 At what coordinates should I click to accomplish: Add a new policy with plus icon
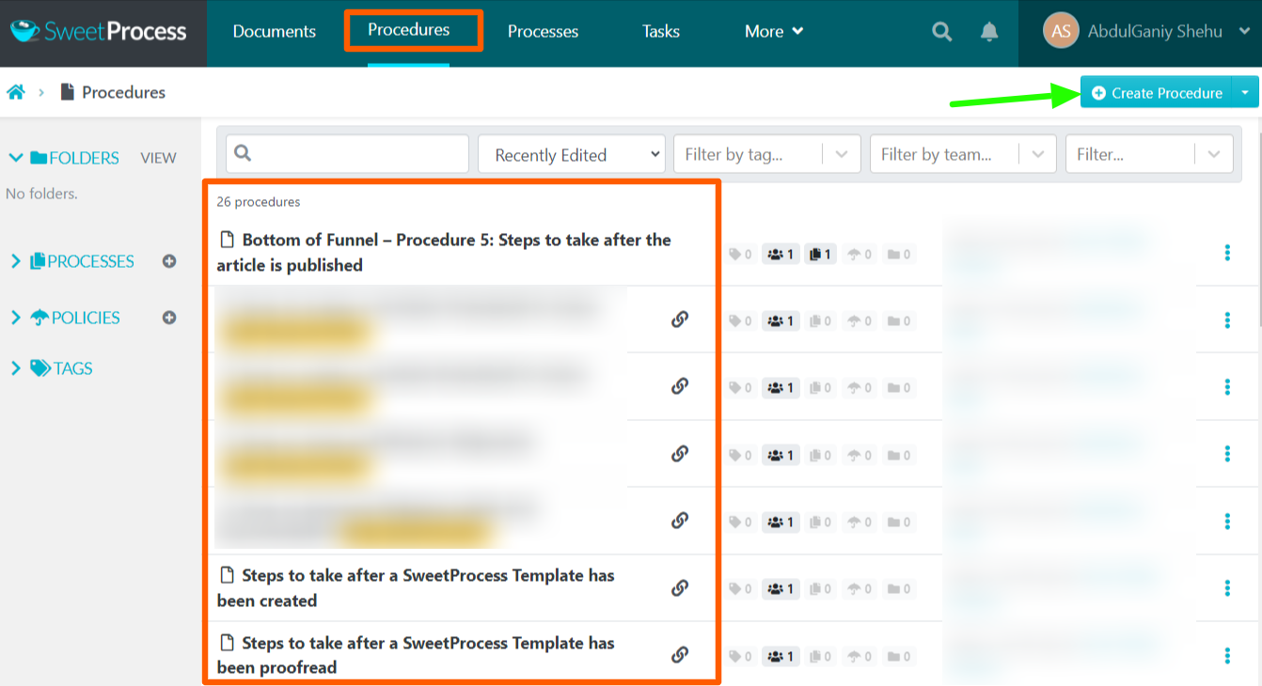tap(169, 318)
